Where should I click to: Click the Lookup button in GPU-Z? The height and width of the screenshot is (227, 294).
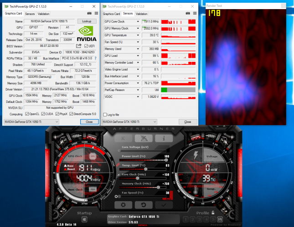(87, 21)
